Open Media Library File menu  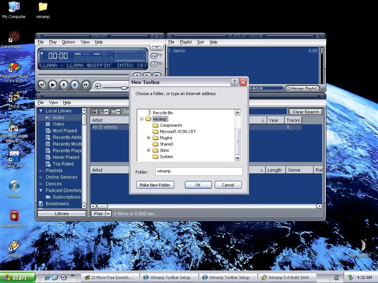[x=41, y=102]
